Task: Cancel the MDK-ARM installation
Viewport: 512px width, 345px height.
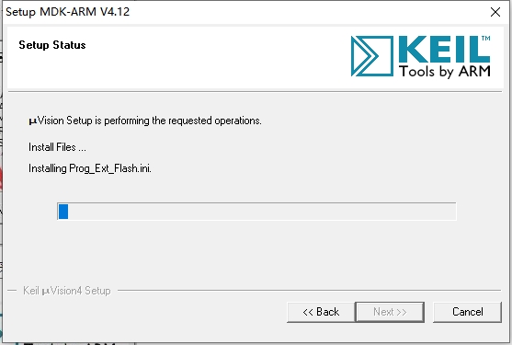Action: pyautogui.click(x=467, y=312)
